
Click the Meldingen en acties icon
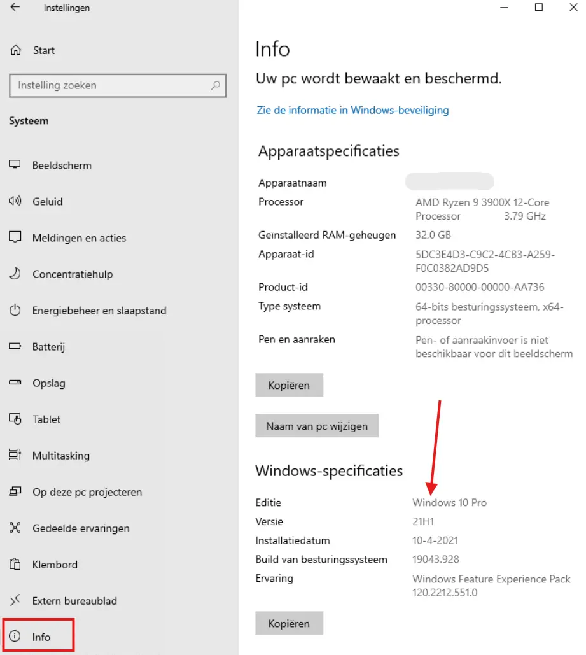pyautogui.click(x=15, y=237)
